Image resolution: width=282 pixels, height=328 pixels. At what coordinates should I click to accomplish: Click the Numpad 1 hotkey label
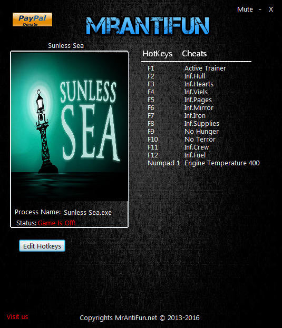tap(164, 163)
